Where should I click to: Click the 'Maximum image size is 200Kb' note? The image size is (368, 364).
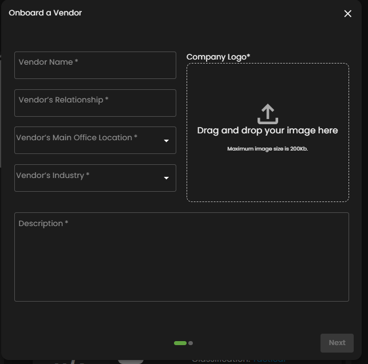[267, 149]
